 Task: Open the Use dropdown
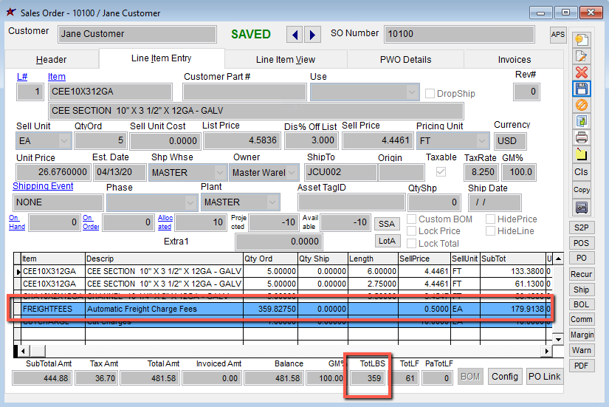click(x=411, y=92)
